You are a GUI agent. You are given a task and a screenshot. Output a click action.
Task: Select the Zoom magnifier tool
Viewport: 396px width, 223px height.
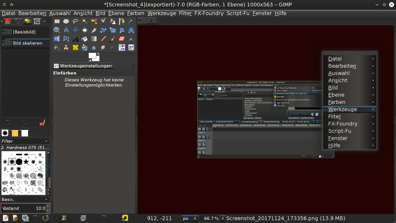[x=57, y=30]
